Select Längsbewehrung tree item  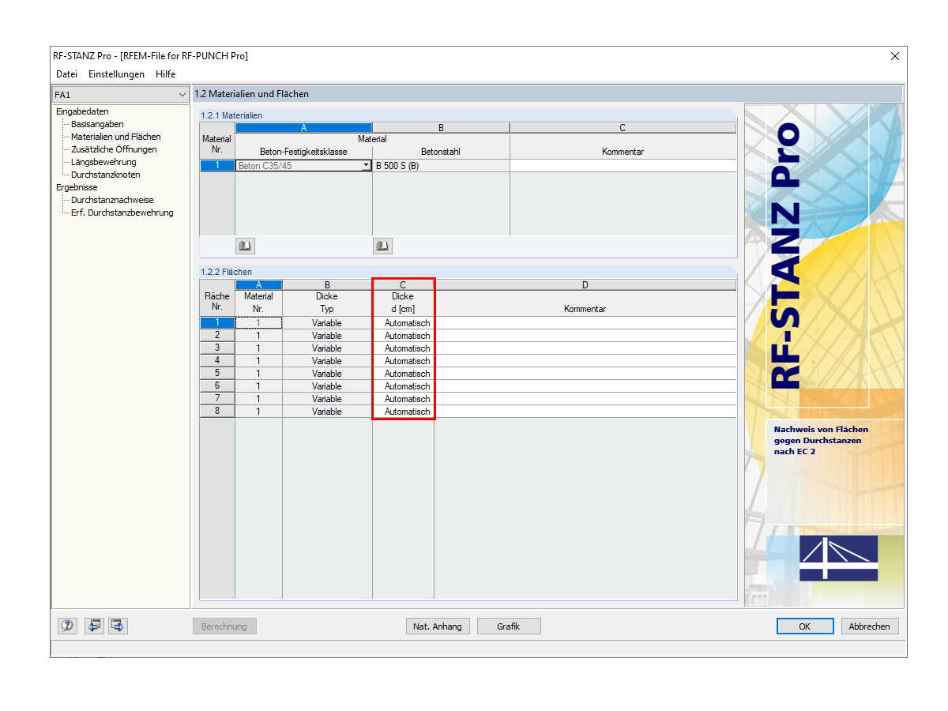[103, 162]
